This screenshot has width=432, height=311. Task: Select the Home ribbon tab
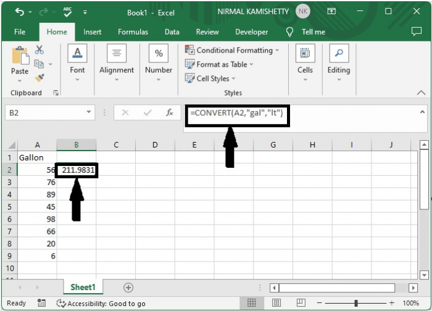pos(57,32)
